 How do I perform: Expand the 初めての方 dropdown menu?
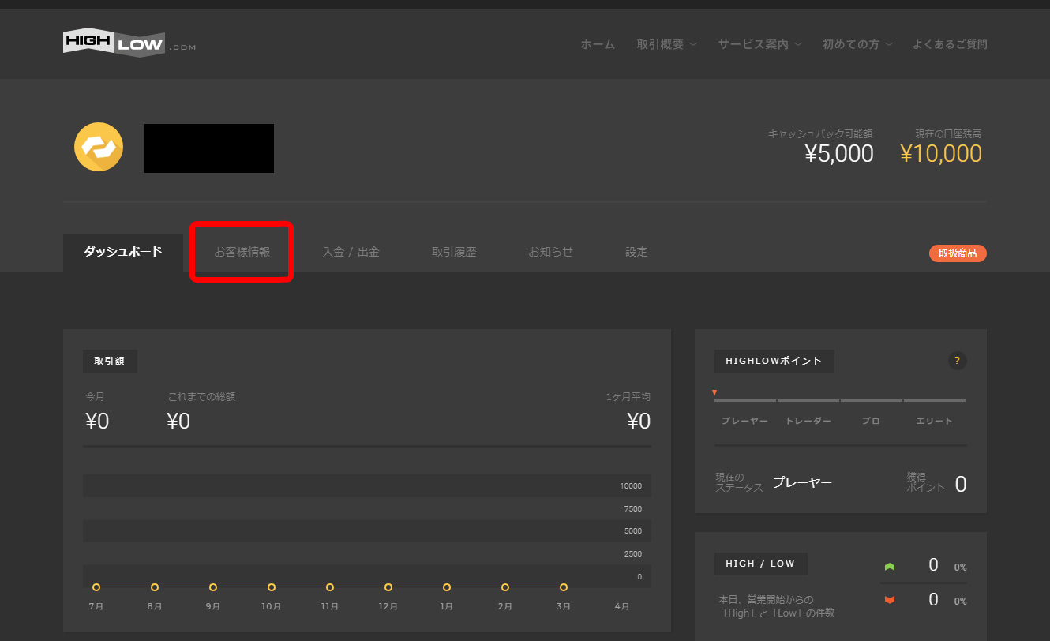[x=857, y=44]
